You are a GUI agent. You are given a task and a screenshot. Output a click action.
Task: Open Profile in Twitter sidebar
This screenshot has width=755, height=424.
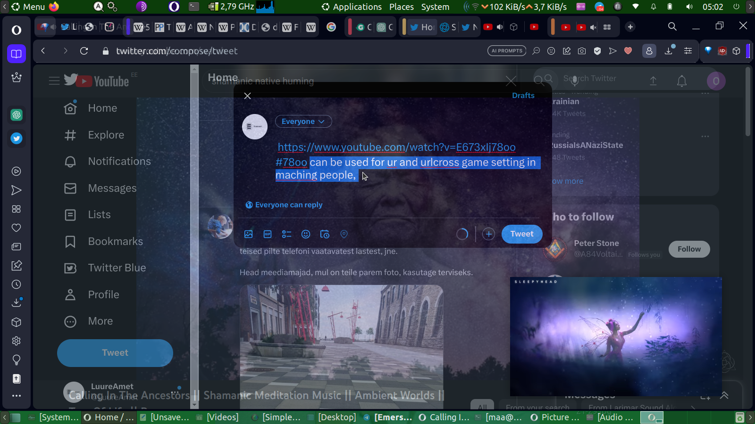point(92,295)
